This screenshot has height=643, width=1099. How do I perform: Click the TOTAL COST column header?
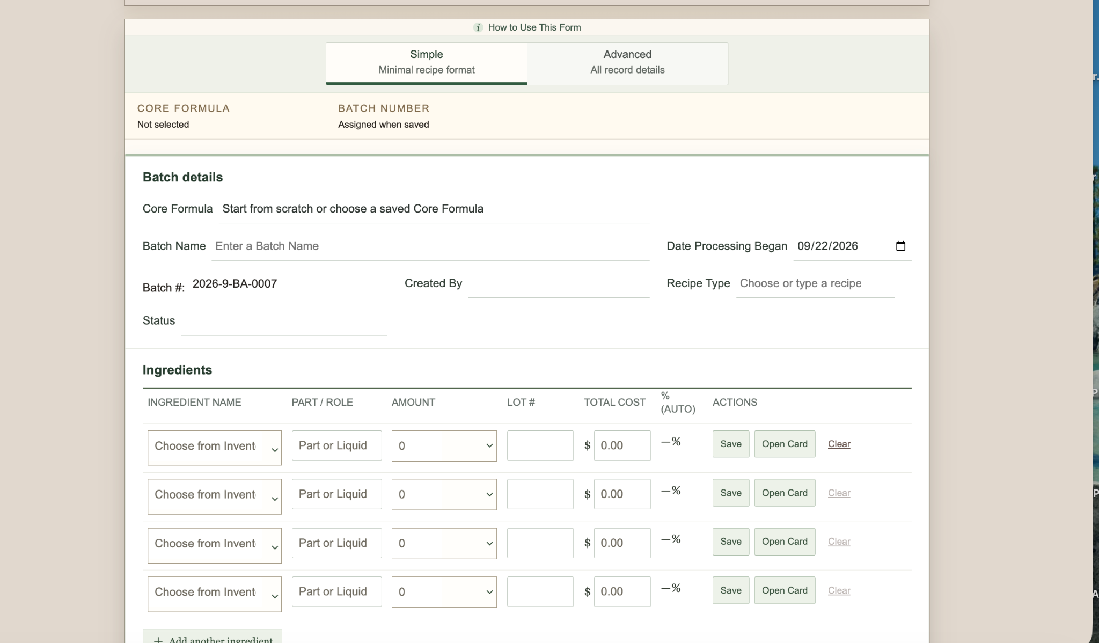(x=614, y=403)
